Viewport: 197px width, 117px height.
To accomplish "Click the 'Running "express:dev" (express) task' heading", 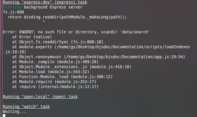I will tap(45, 2).
